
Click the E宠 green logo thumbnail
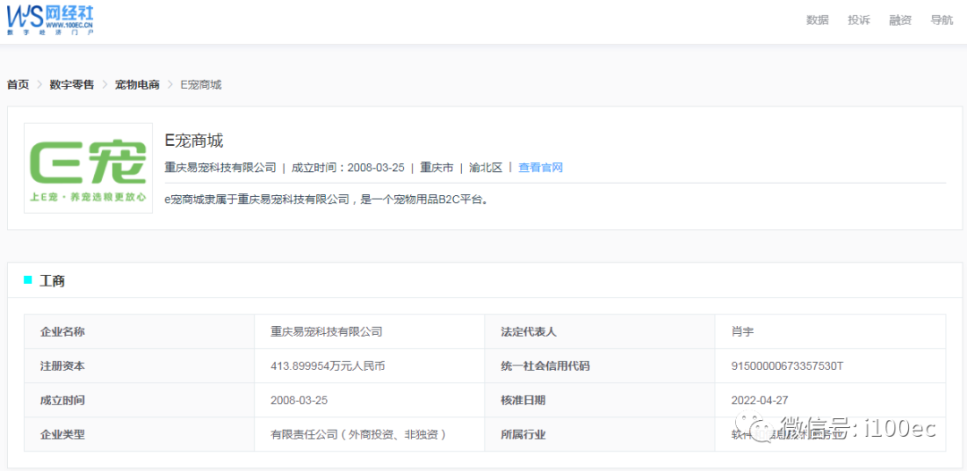pyautogui.click(x=88, y=168)
